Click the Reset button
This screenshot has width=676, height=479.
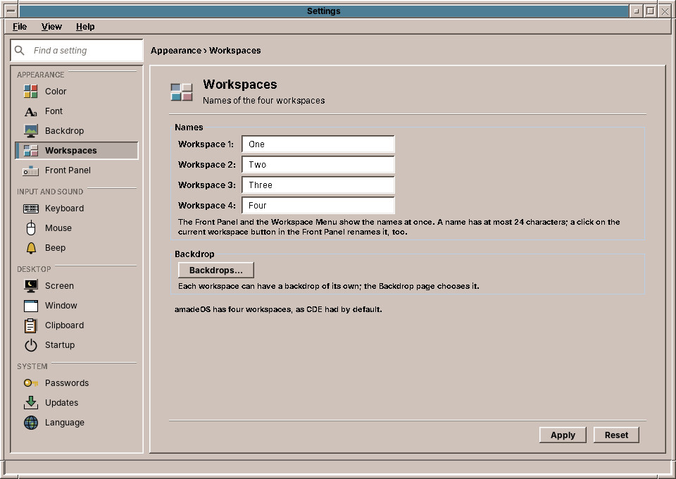[616, 435]
